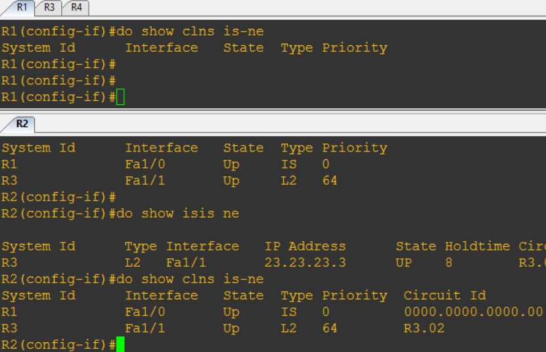Click 'Priority' header in R1 pane

coord(354,48)
